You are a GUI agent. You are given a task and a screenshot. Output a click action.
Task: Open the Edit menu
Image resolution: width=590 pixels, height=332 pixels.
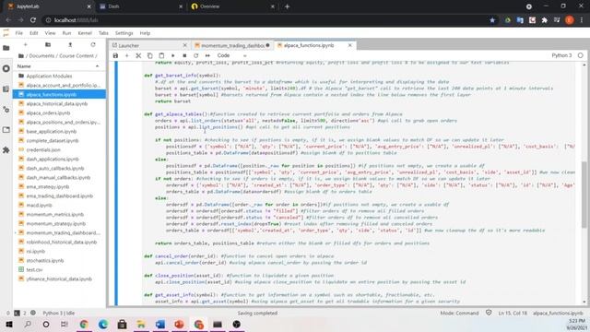pyautogui.click(x=34, y=33)
